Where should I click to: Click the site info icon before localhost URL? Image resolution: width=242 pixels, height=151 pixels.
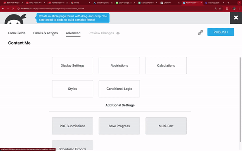click(19, 8)
